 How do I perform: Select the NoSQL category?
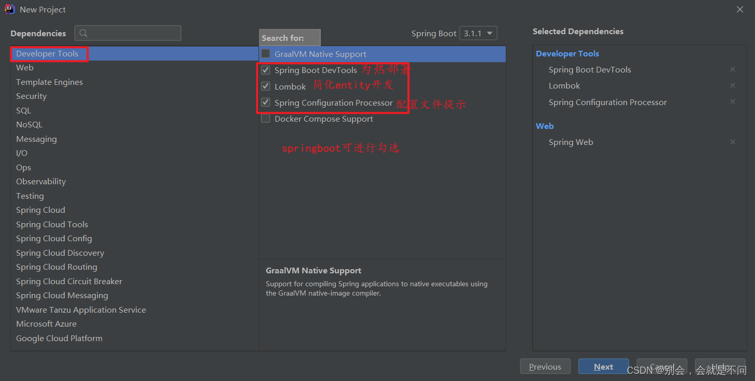pos(134,125)
